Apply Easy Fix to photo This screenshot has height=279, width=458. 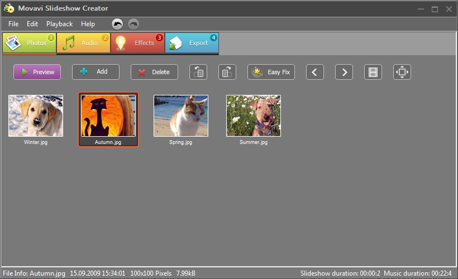pyautogui.click(x=271, y=72)
